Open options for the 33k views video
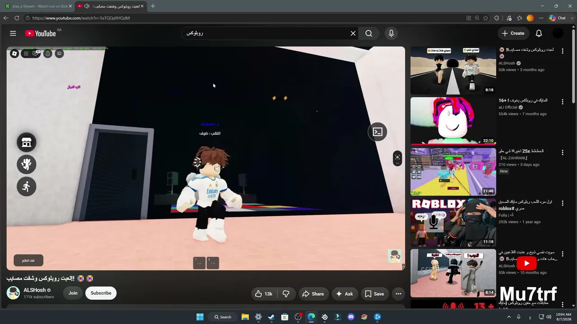 [562, 51]
